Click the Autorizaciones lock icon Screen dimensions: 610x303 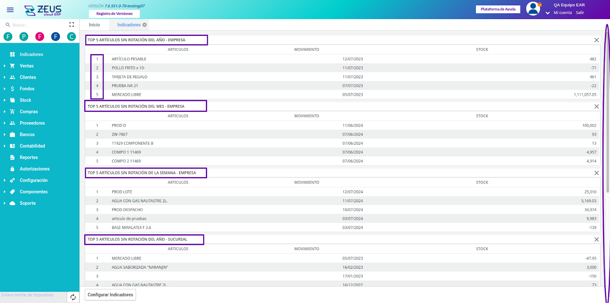(x=12, y=169)
